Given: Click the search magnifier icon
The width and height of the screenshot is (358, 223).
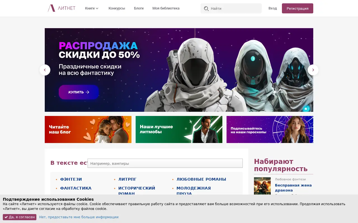Looking at the screenshot, I should pos(206,8).
